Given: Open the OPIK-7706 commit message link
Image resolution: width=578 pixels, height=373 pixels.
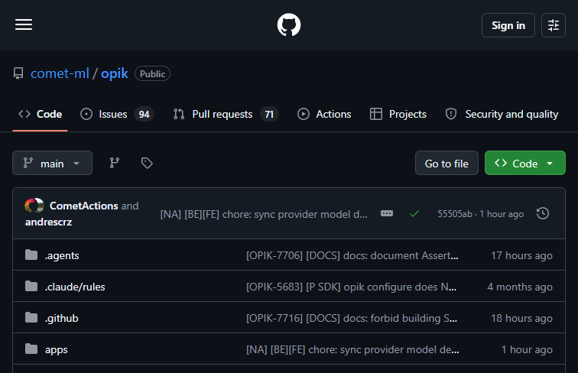Looking at the screenshot, I should pyautogui.click(x=352, y=255).
